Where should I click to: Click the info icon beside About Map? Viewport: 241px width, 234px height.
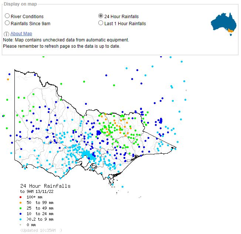pyautogui.click(x=6, y=34)
